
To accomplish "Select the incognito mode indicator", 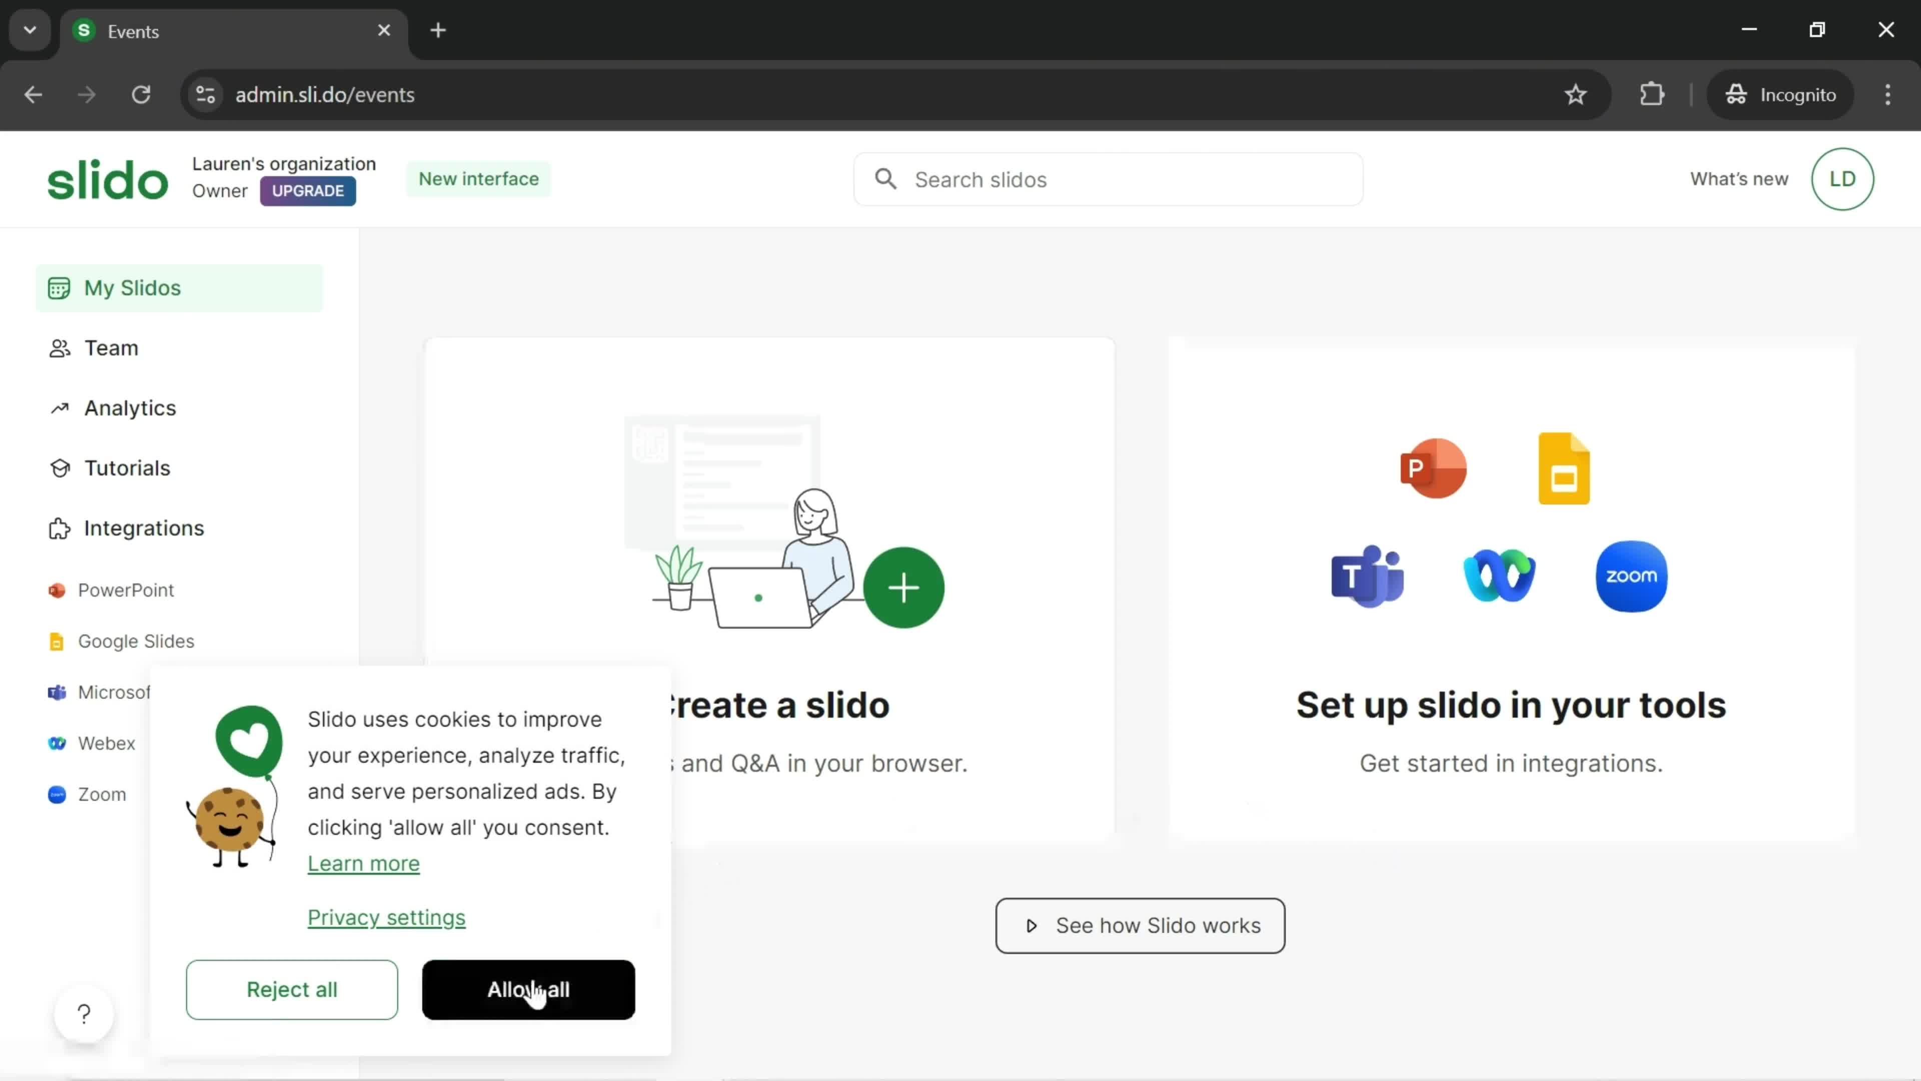I will (x=1788, y=94).
